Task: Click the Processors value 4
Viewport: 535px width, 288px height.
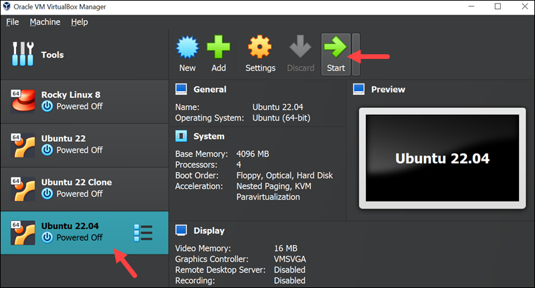Action: point(239,165)
